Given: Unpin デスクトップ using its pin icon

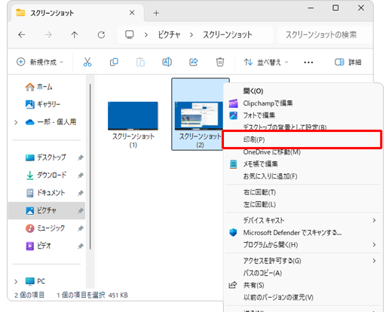Looking at the screenshot, I should point(81,158).
